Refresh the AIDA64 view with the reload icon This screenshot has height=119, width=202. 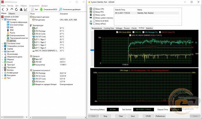coord(16,9)
